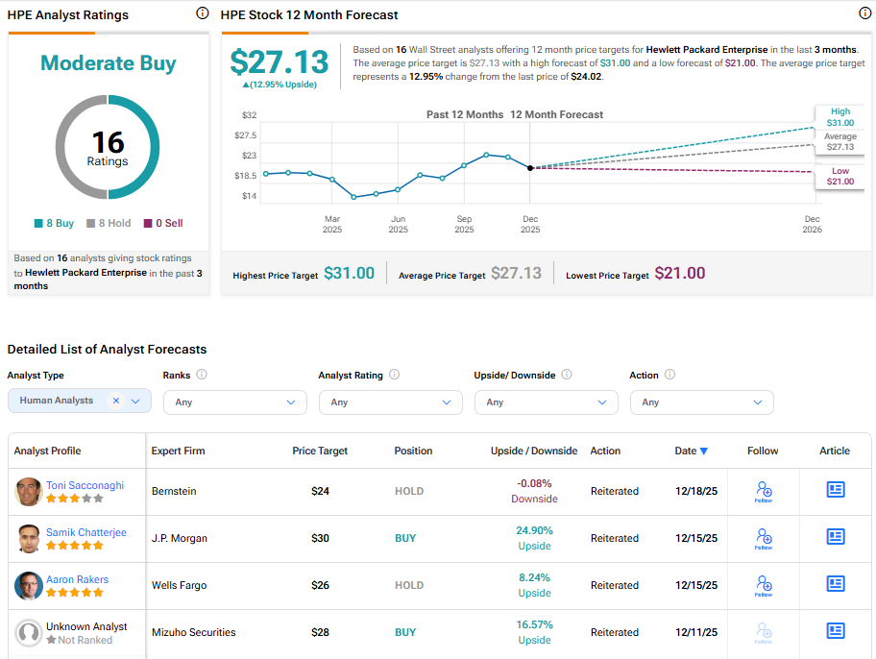The width and height of the screenshot is (876, 659).
Task: Sort by Price Target column header
Action: (320, 451)
